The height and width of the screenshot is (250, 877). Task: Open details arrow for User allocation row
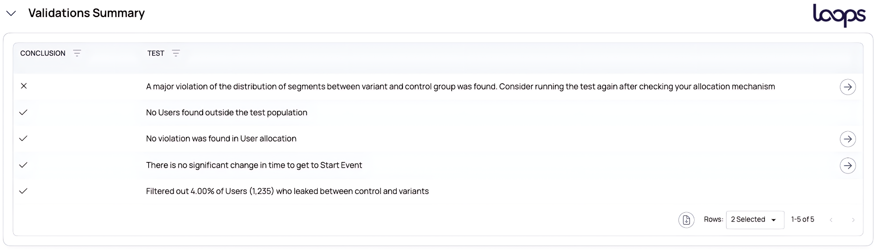pos(848,139)
